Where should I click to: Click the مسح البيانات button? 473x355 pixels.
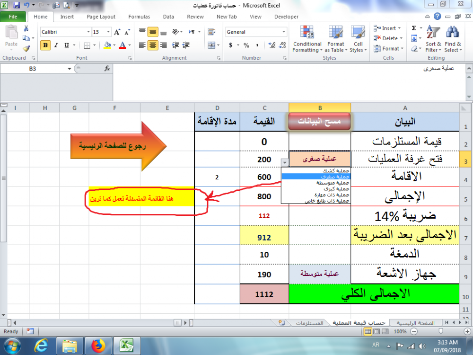(320, 122)
